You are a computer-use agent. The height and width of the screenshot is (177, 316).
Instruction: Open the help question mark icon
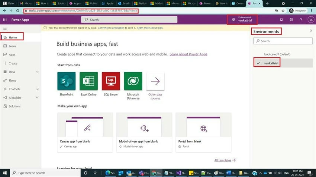pos(301,20)
